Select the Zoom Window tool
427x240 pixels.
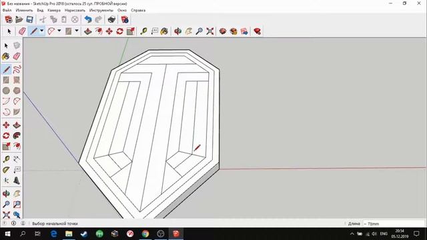coord(17,204)
